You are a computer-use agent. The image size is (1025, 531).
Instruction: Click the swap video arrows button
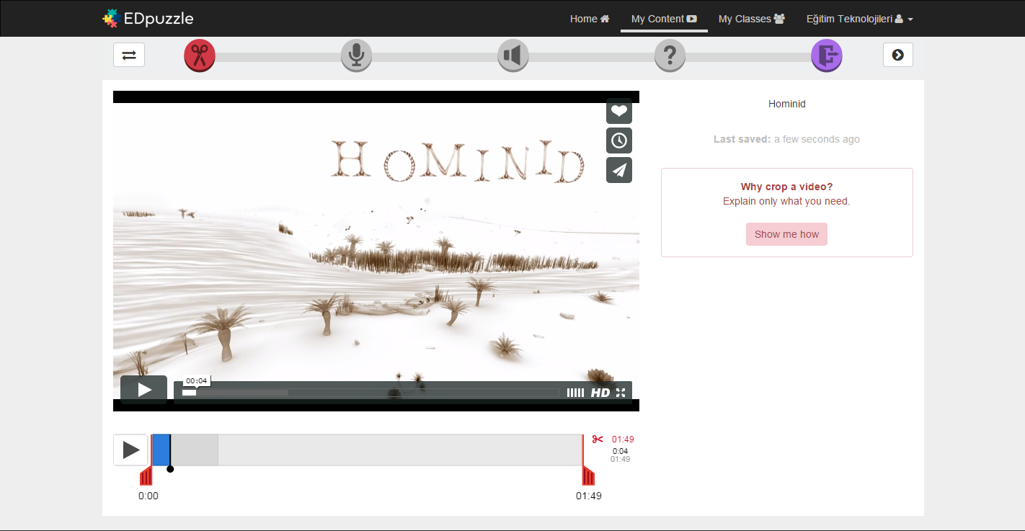pyautogui.click(x=129, y=55)
